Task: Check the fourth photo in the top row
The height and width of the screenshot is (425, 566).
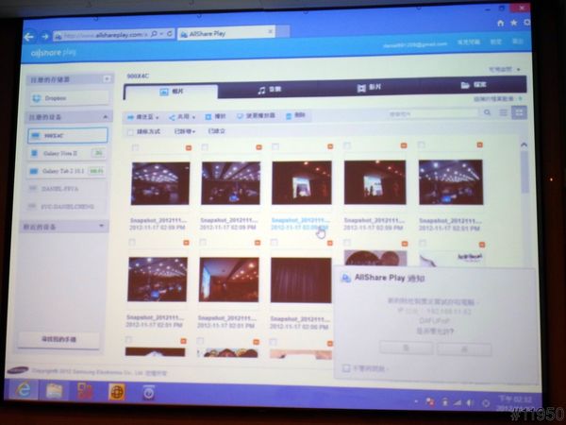Action: point(347,145)
